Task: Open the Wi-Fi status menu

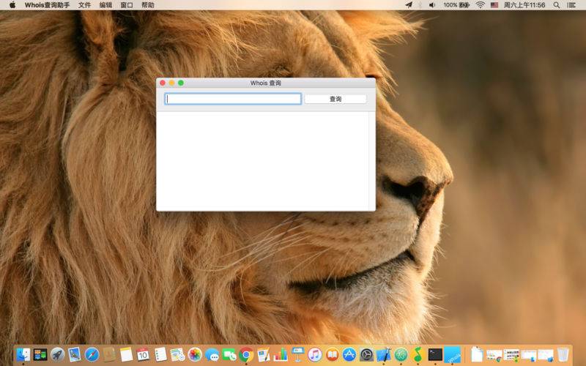Action: tap(481, 5)
